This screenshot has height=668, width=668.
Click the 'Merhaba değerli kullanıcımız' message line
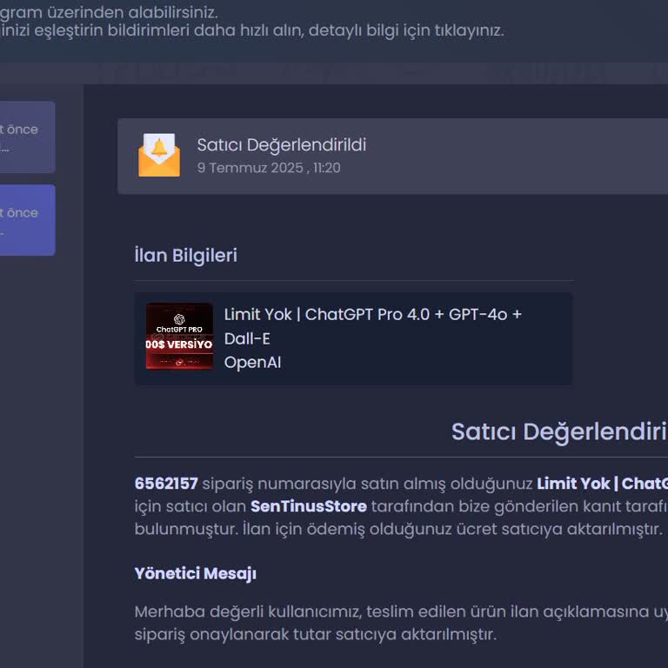(401, 611)
